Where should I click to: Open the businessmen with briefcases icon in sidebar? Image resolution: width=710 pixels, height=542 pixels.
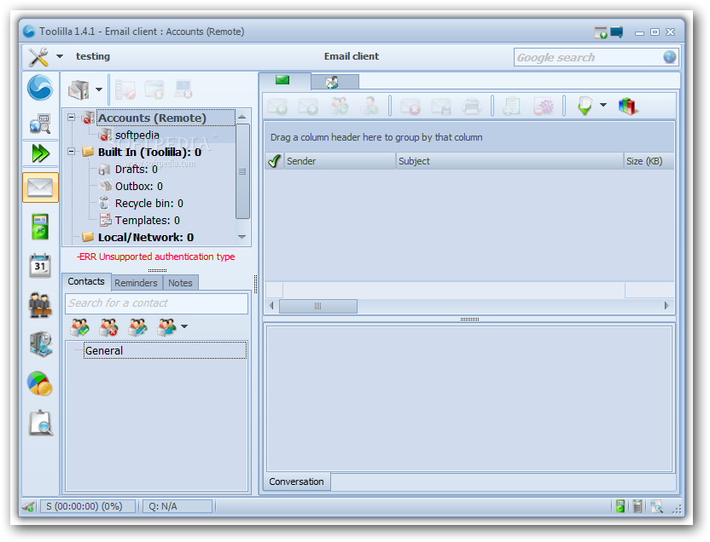pos(40,304)
